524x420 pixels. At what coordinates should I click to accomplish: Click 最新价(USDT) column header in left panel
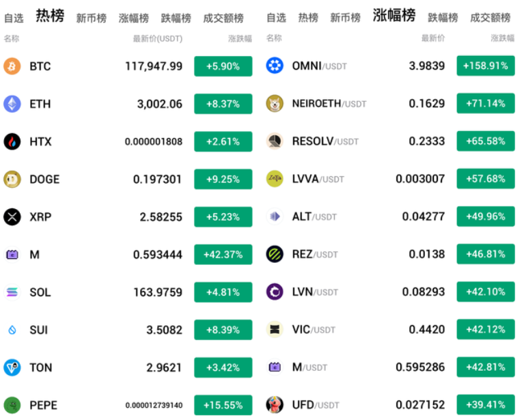click(x=157, y=39)
